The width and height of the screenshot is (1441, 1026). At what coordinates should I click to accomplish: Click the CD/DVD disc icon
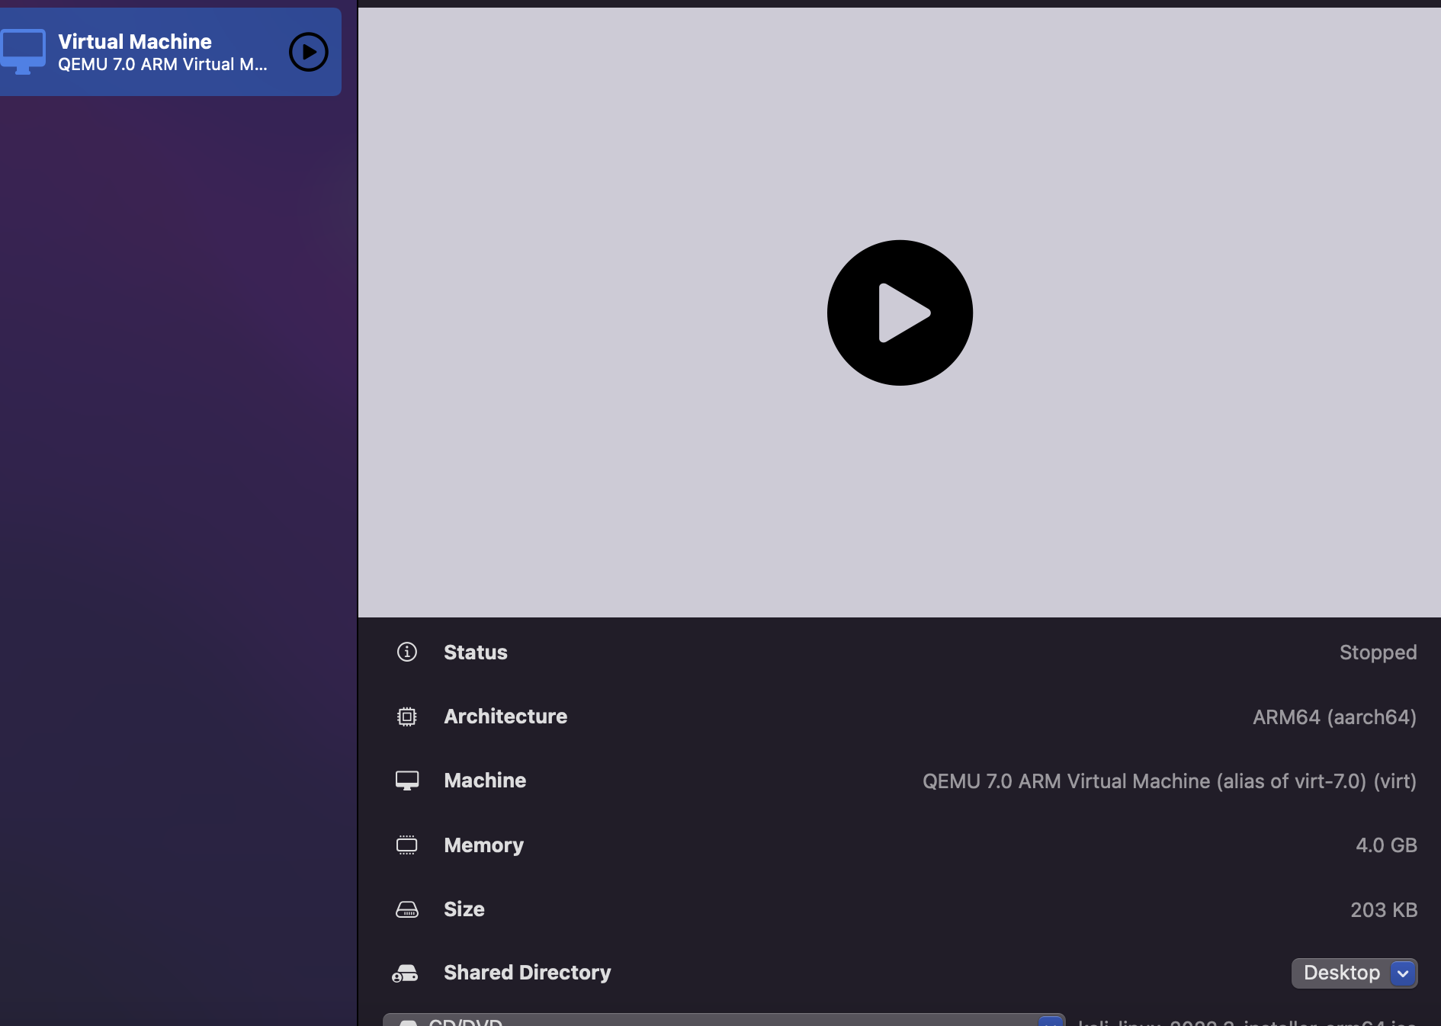(409, 1021)
